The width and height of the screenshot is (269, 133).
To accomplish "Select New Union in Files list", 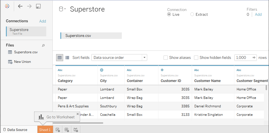I will pos(23,62).
